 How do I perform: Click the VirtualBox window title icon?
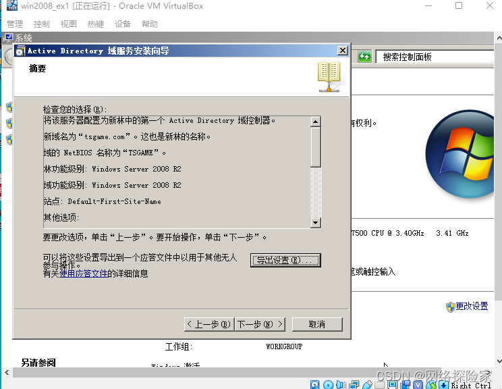click(12, 5)
